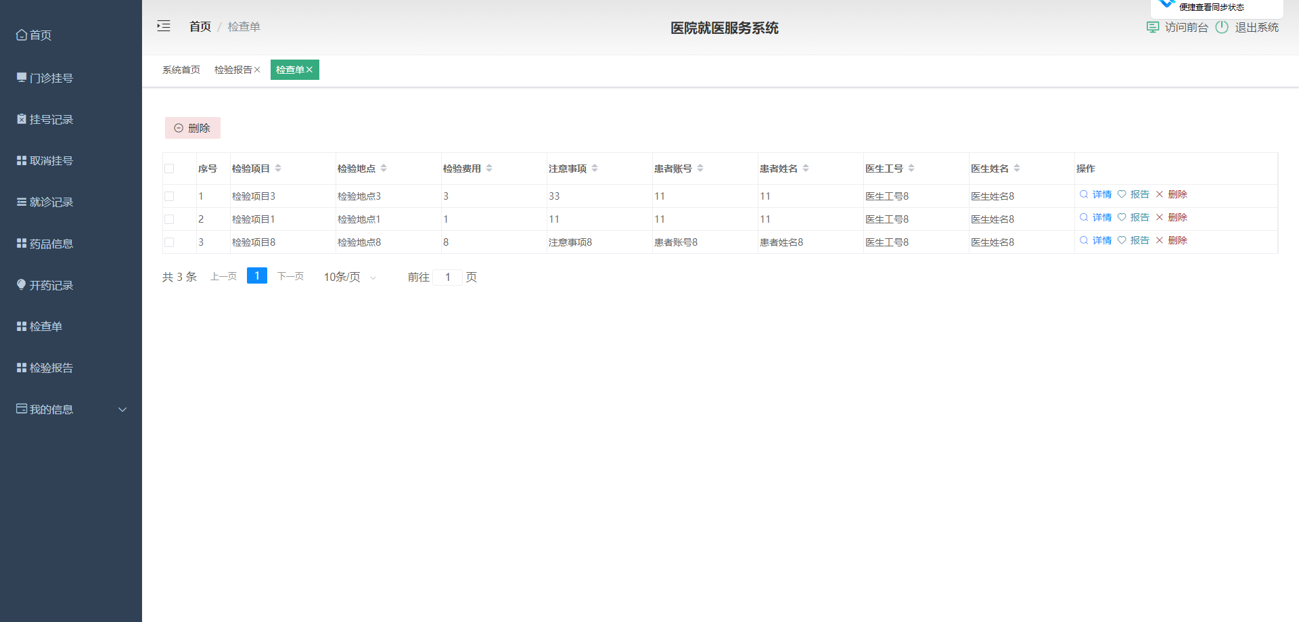
Task: Sort by 检验项目 column arrows
Action: [278, 169]
